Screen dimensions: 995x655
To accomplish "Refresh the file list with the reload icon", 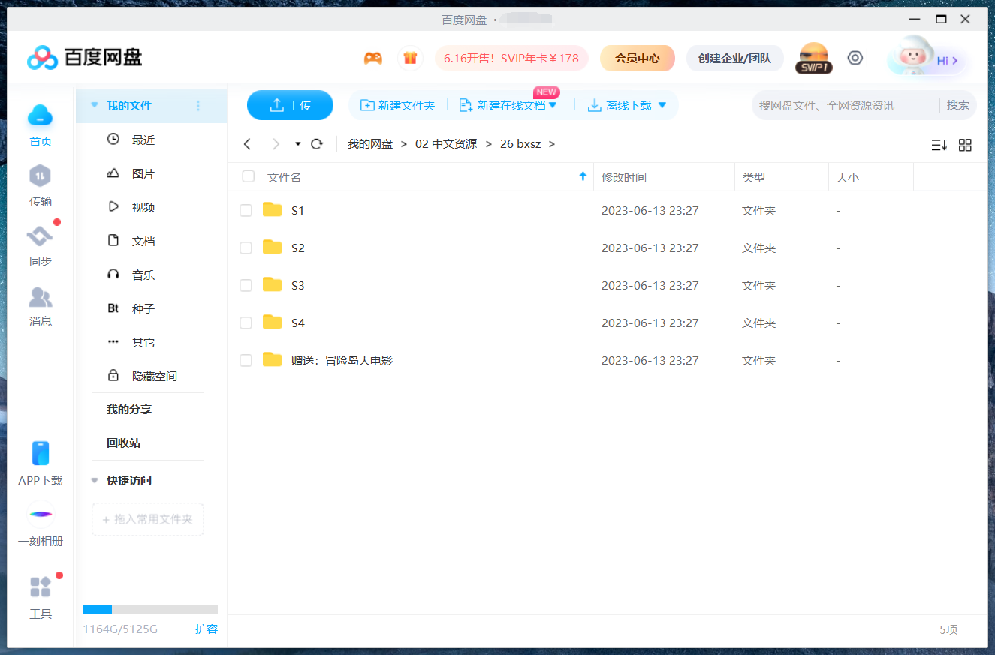I will coord(317,143).
